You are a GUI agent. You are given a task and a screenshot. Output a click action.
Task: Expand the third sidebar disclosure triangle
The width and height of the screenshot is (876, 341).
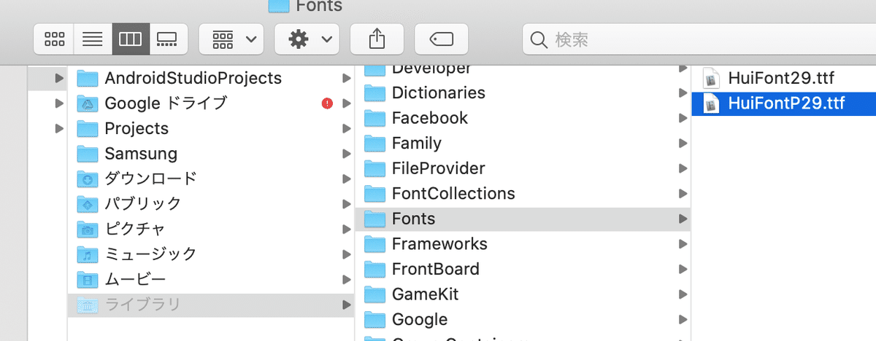point(59,128)
